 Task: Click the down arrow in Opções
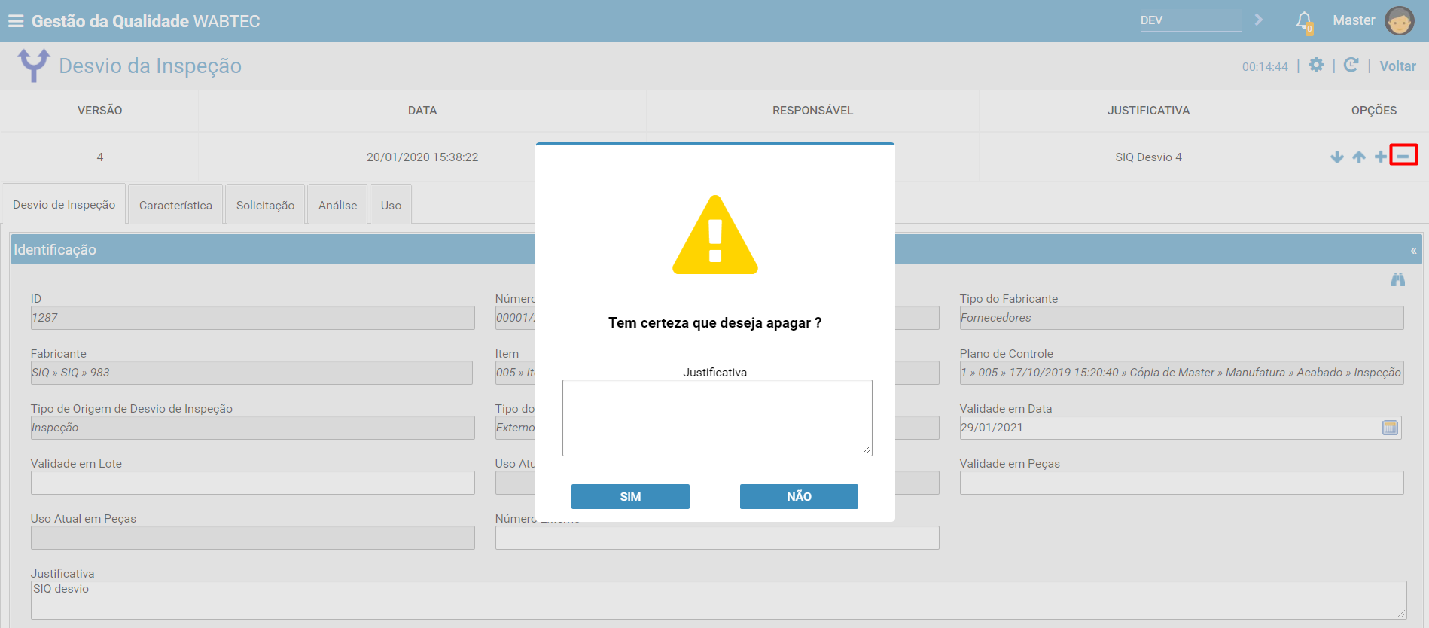(1337, 157)
